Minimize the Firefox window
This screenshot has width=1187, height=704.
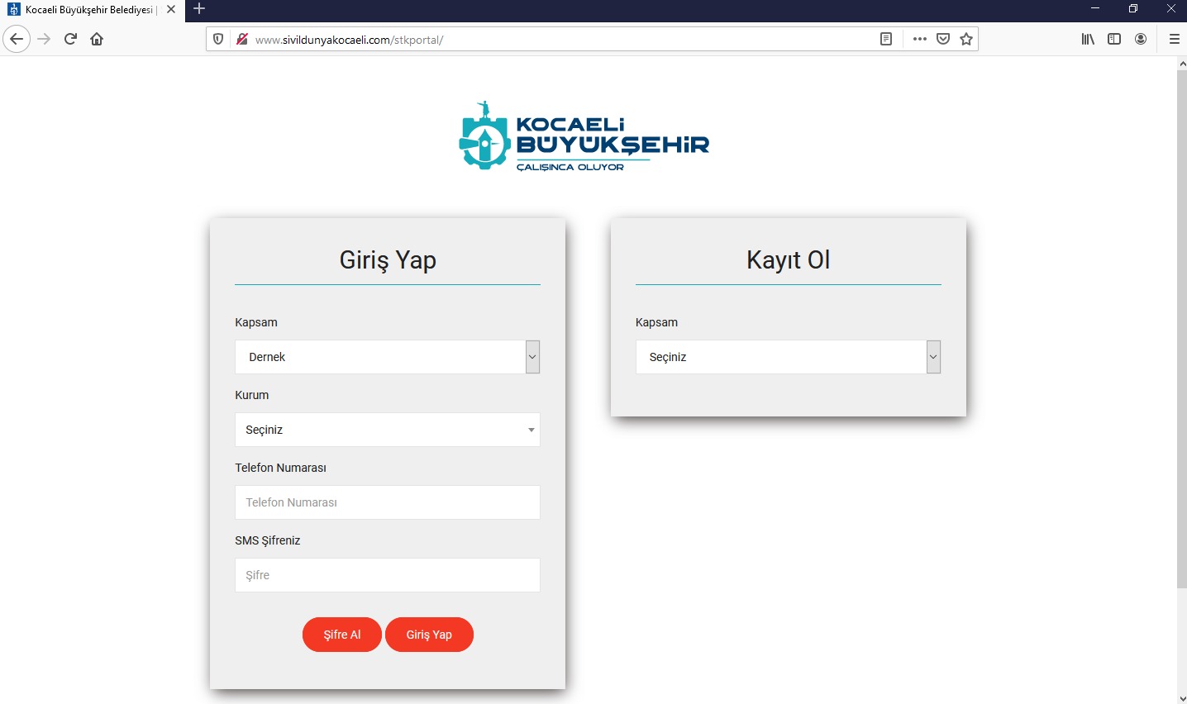coord(1095,9)
